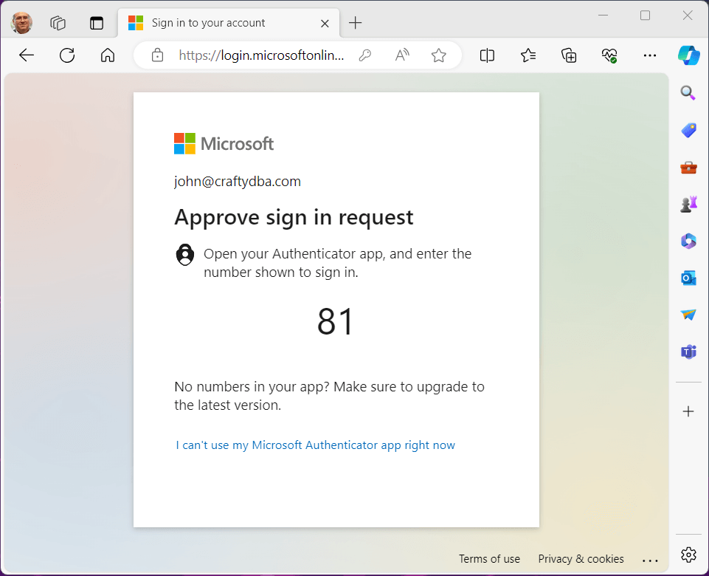Add this page to favorites star

(x=438, y=55)
